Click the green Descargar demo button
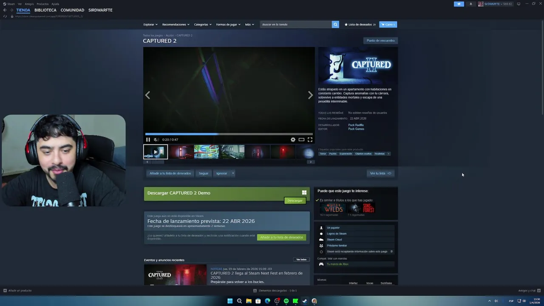The height and width of the screenshot is (306, 544). [x=295, y=201]
